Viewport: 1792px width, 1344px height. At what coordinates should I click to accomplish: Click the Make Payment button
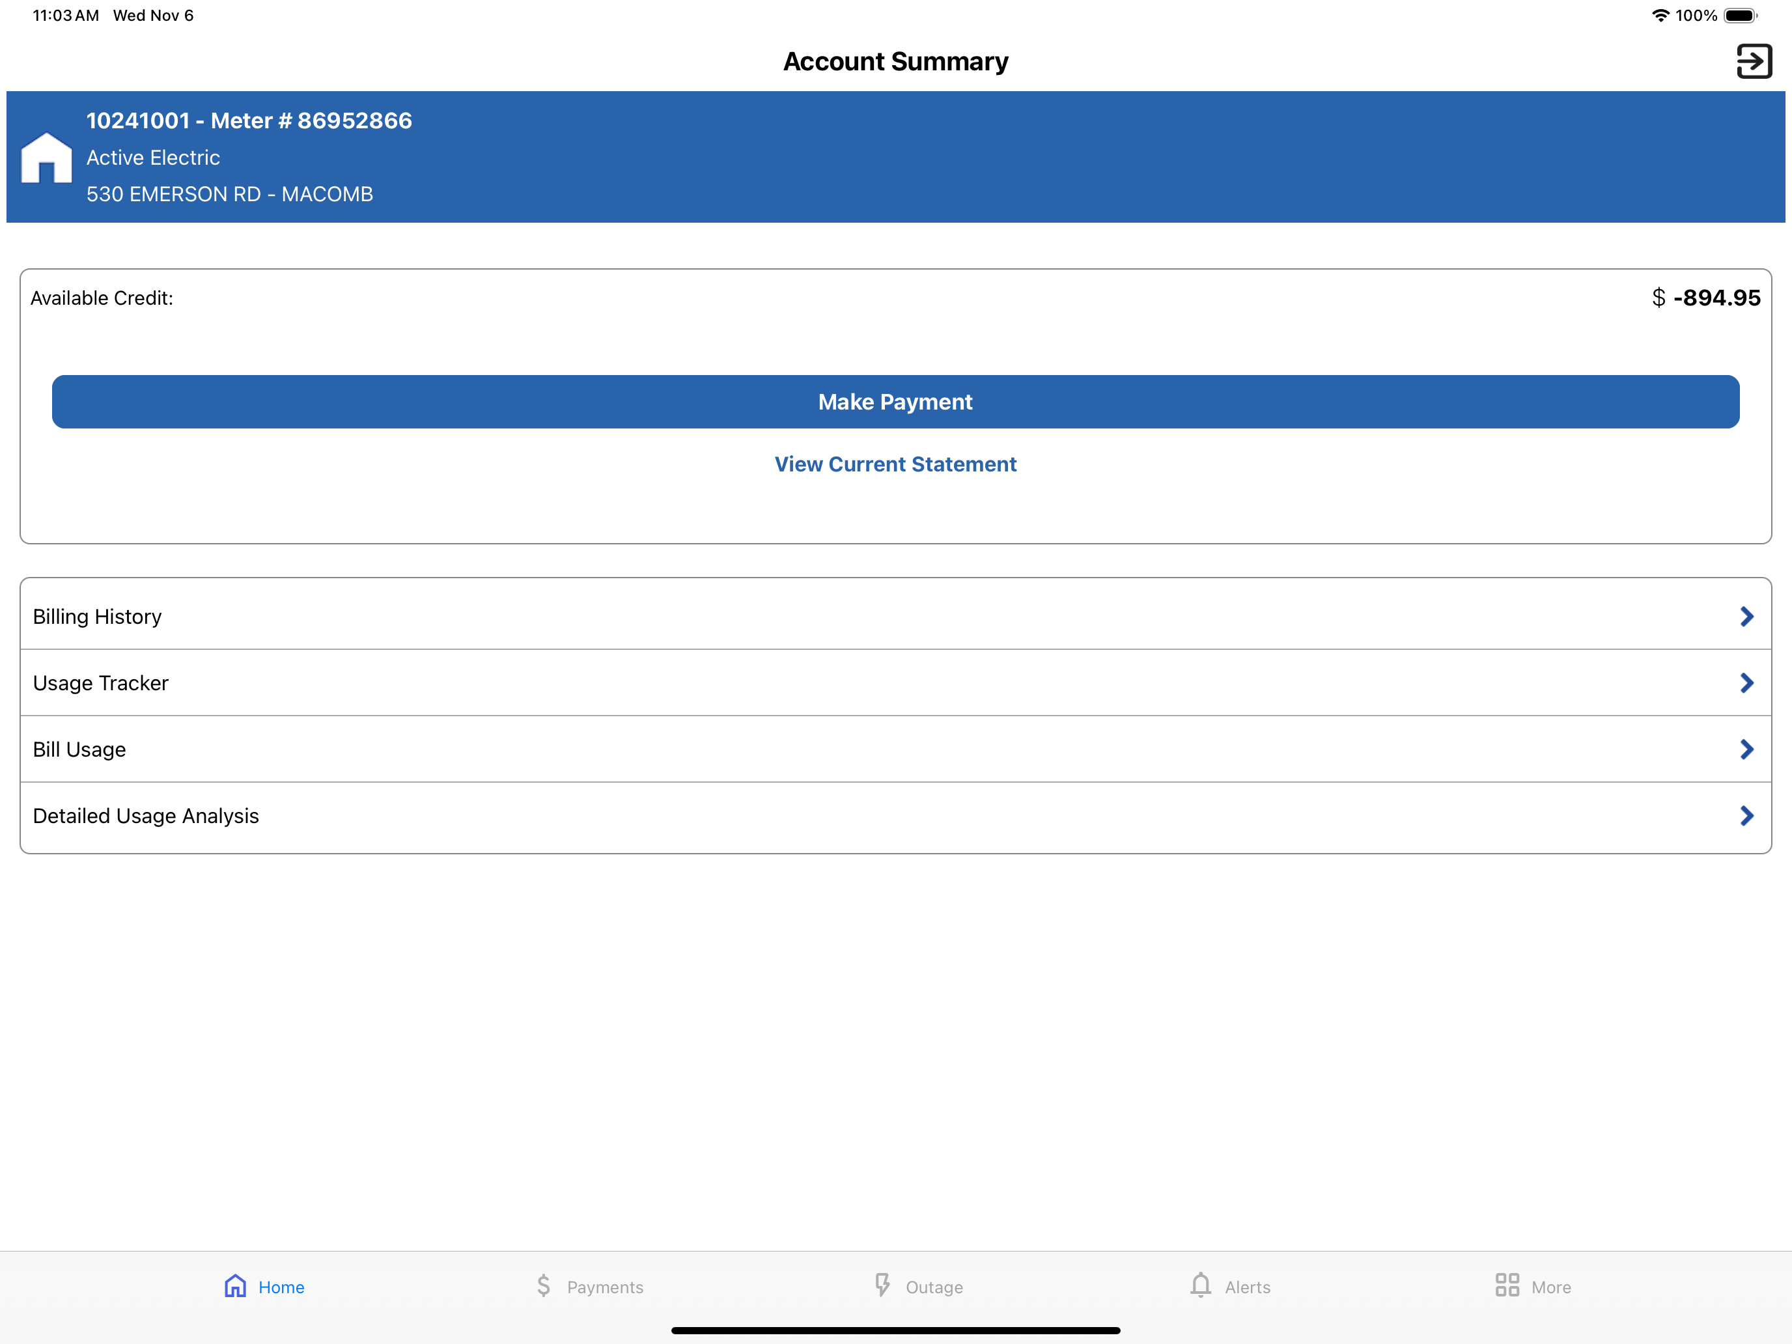(x=896, y=402)
